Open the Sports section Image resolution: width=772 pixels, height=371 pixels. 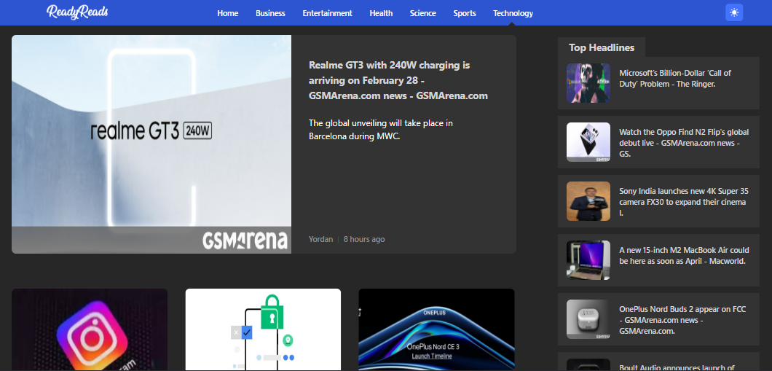(465, 13)
